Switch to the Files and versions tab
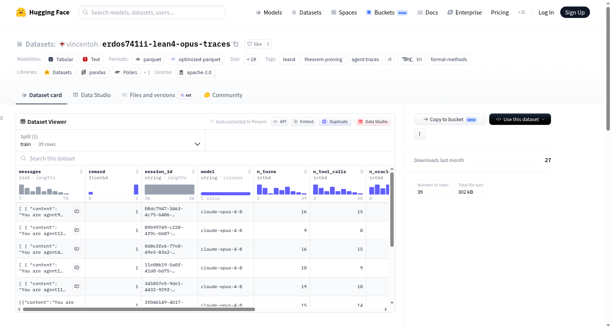 pyautogui.click(x=157, y=95)
